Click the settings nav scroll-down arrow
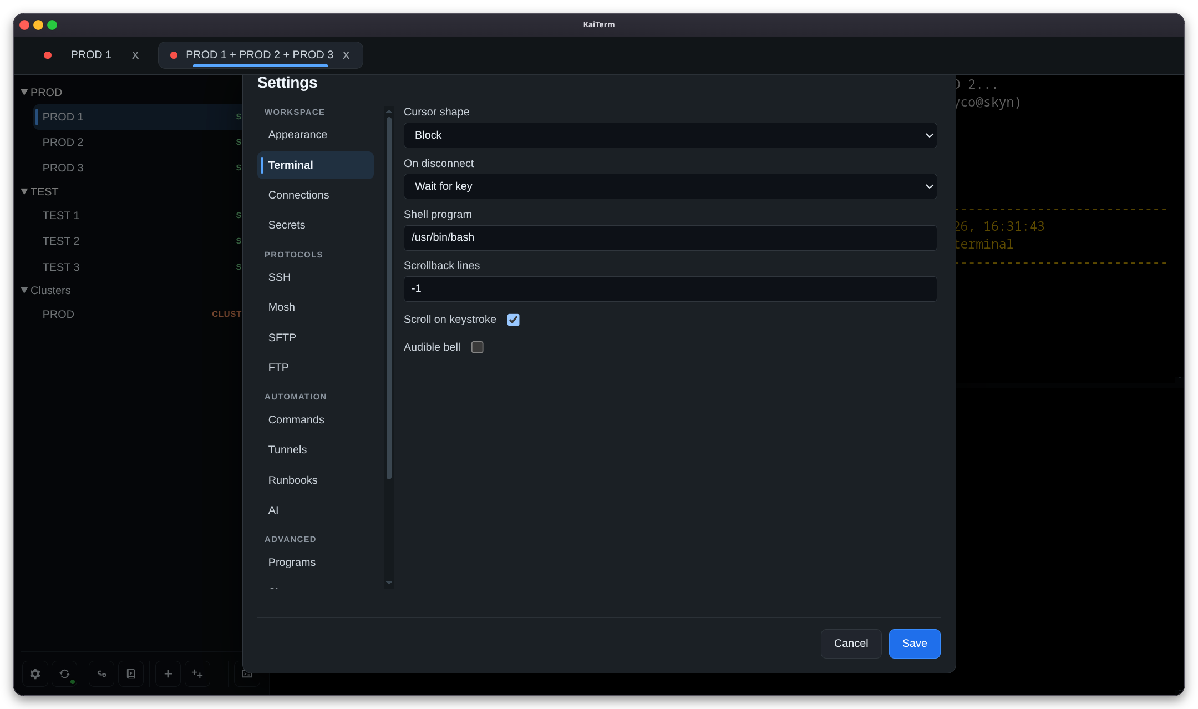 [x=389, y=583]
